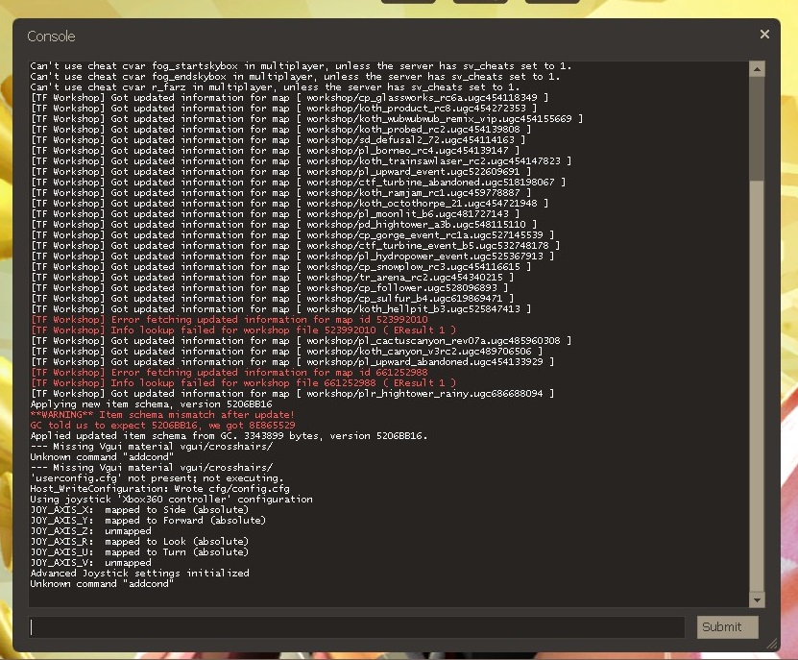
Task: Select line with koth_hellpit_b3.ugc525847413
Action: pyautogui.click(x=281, y=309)
